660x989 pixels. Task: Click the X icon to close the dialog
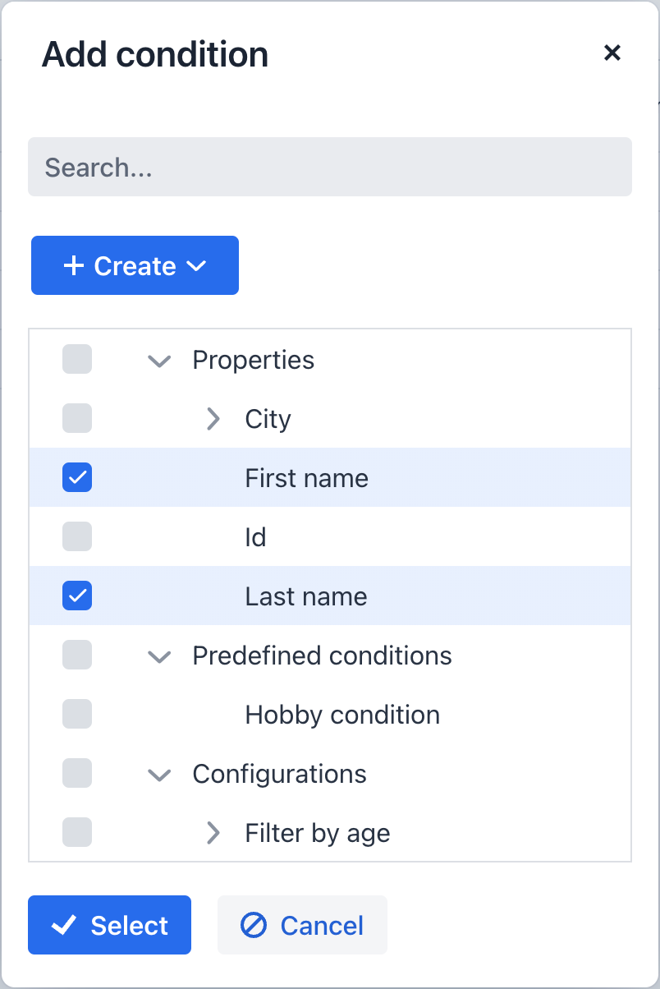(612, 53)
